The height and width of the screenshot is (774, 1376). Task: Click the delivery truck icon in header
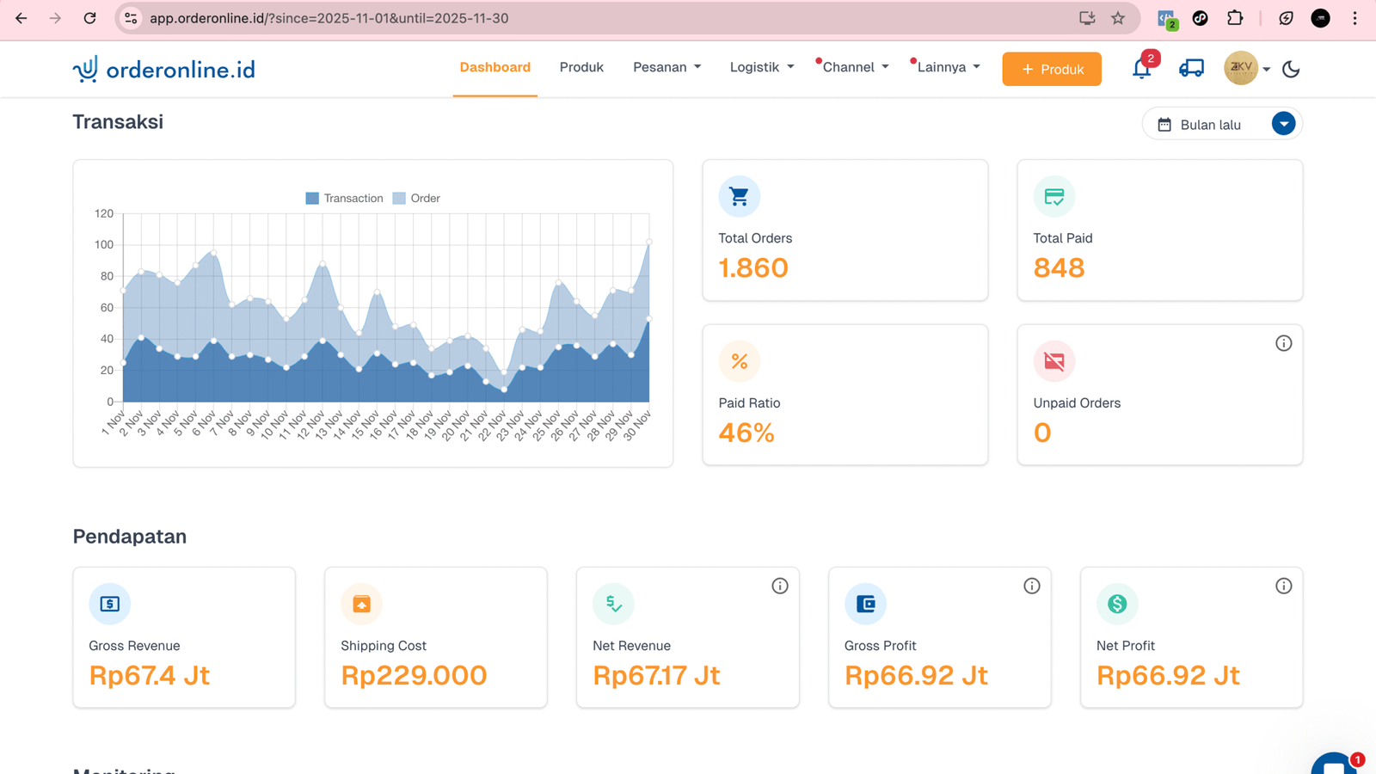tap(1191, 69)
